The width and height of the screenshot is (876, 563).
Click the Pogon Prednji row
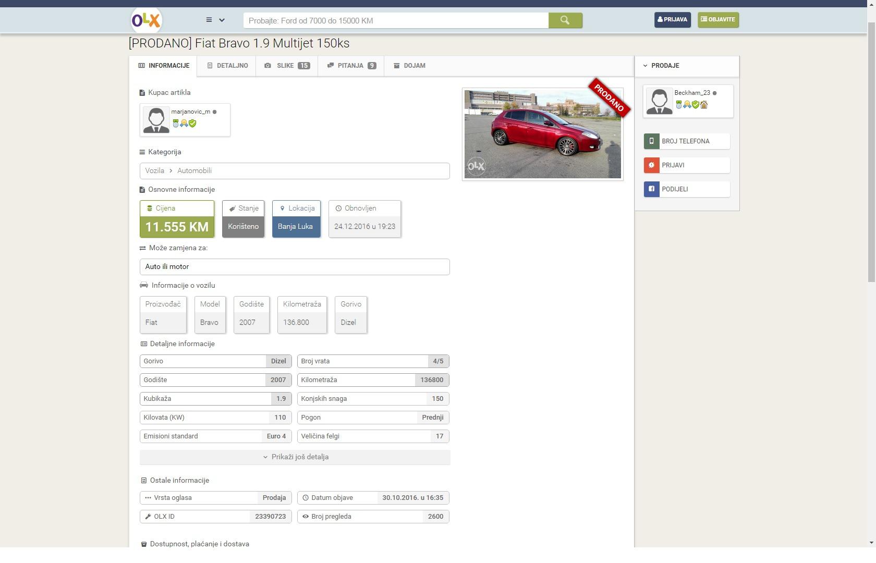tap(373, 418)
